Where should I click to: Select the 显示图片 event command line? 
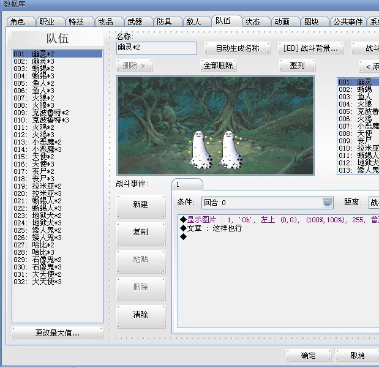(x=279, y=220)
